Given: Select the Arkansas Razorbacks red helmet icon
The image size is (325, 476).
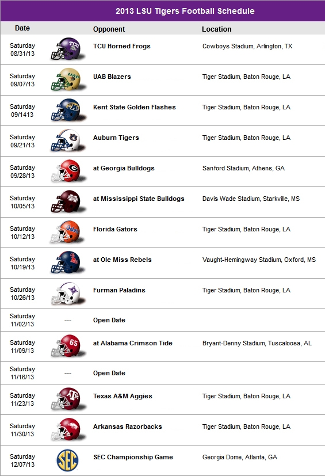Looking at the screenshot, I should (x=67, y=429).
